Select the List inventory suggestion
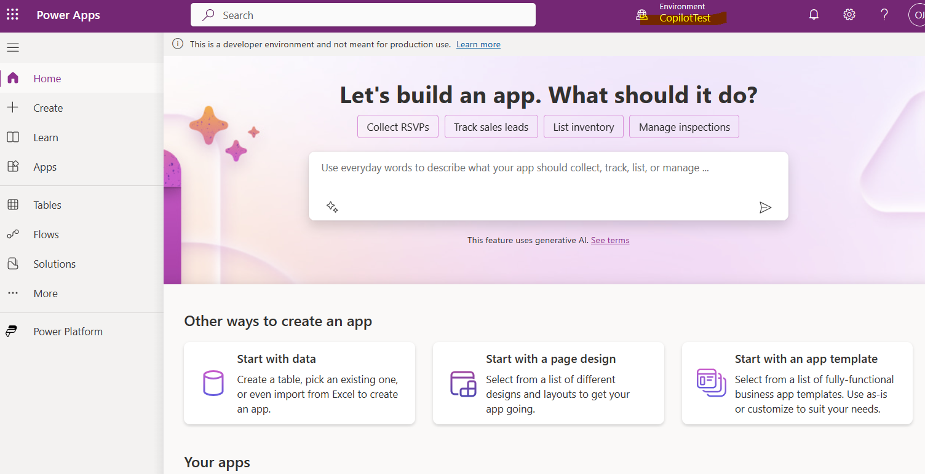Viewport: 925px width, 474px height. [584, 126]
